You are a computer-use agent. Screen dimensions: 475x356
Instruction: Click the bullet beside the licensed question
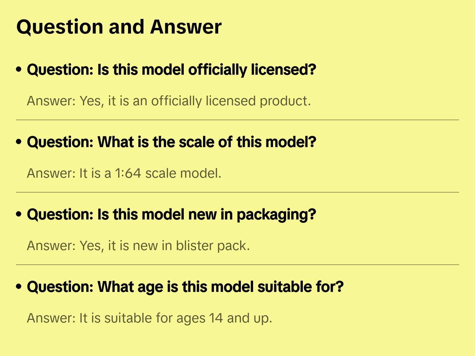click(19, 69)
